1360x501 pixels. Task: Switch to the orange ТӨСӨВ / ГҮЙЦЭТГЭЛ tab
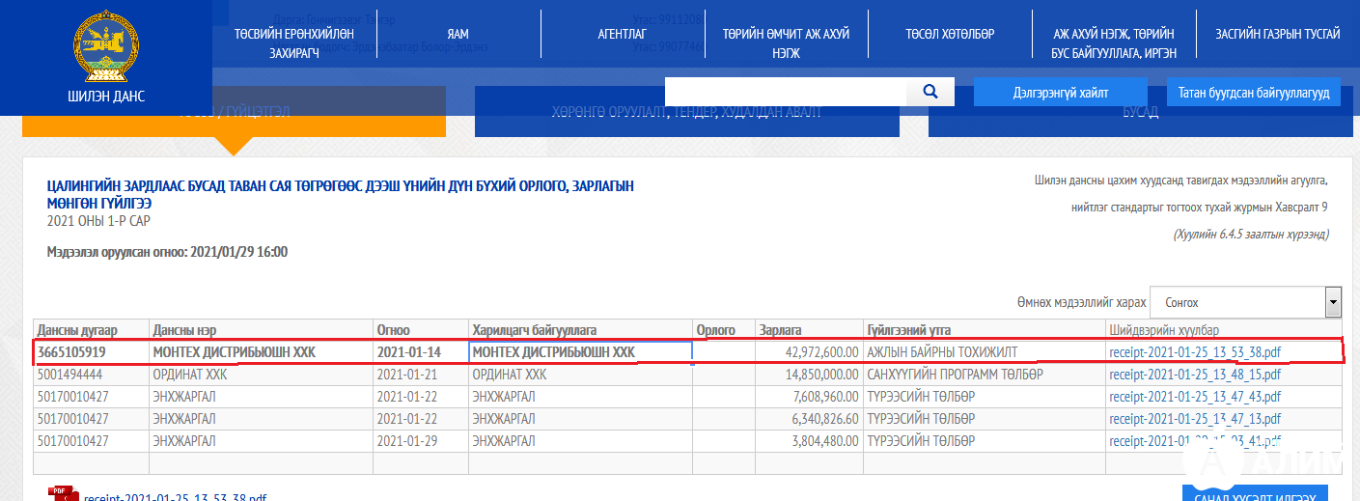click(234, 112)
